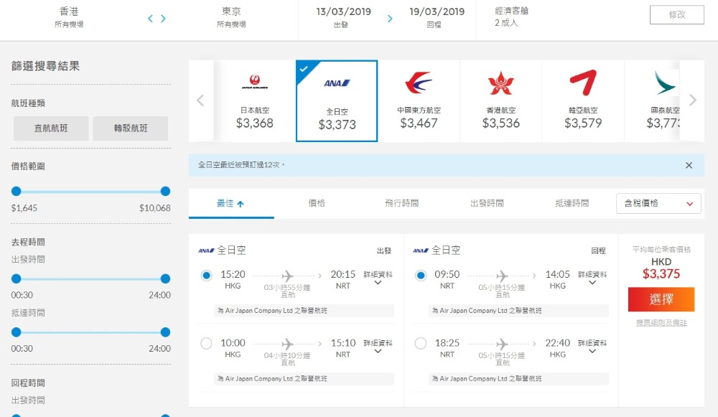This screenshot has width=718, height=417.
Task: Expand 詳細資料 for the 09:50 return flight
Action: (592, 278)
